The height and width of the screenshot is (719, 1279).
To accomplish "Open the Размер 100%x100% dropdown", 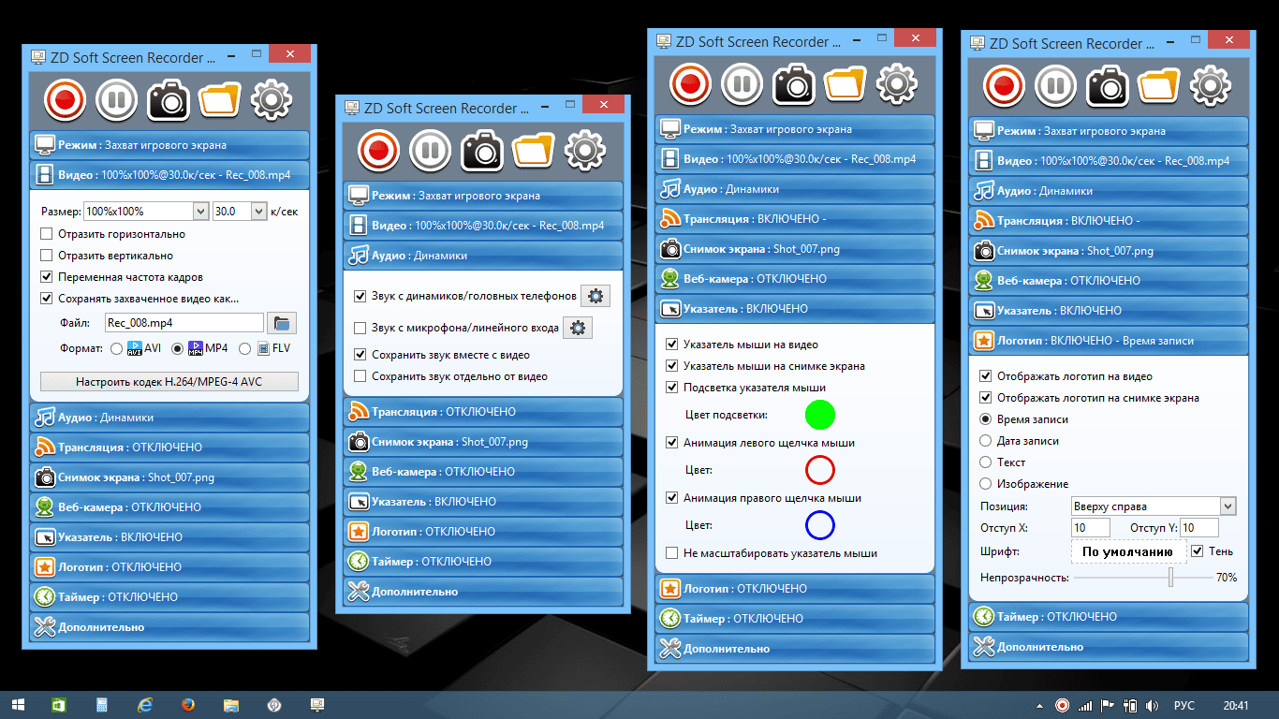I will coord(200,212).
